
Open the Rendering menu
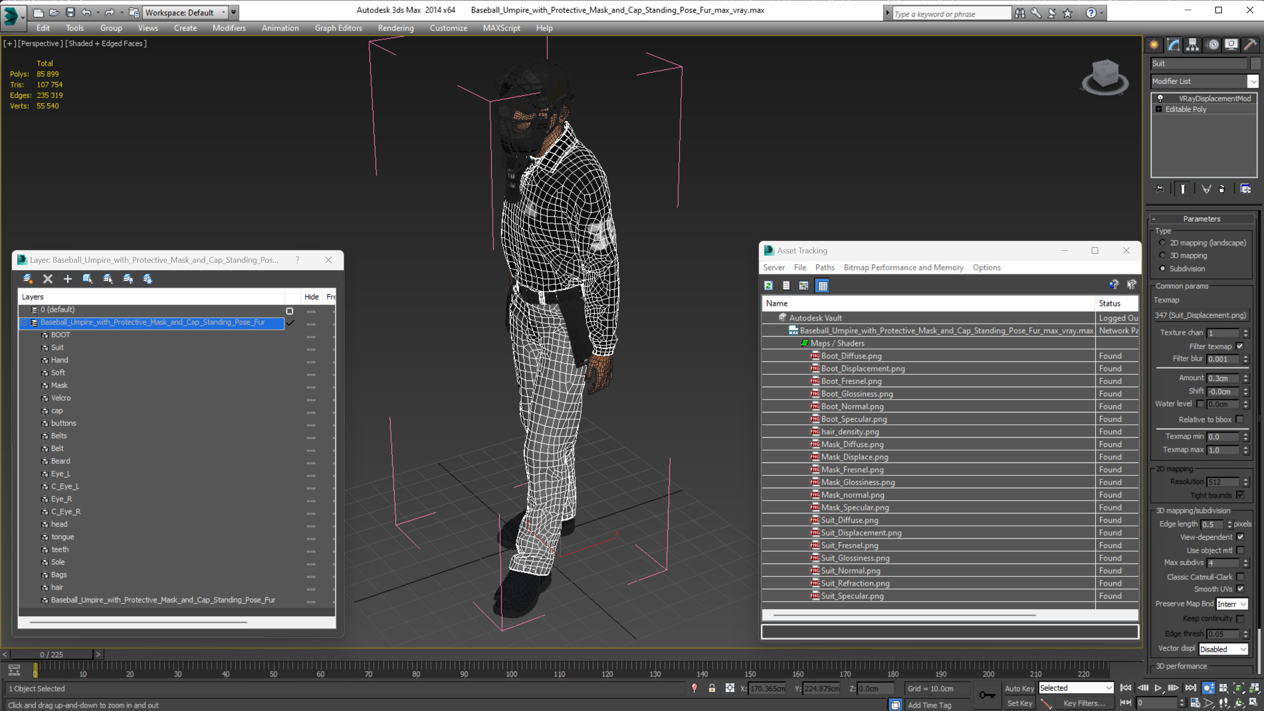pos(396,28)
